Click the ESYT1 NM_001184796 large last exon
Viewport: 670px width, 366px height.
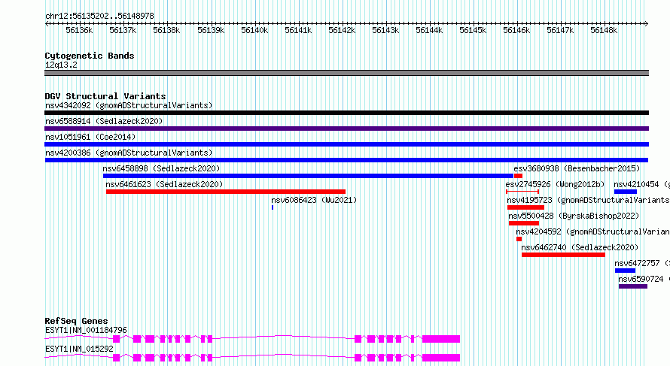pyautogui.click(x=441, y=339)
